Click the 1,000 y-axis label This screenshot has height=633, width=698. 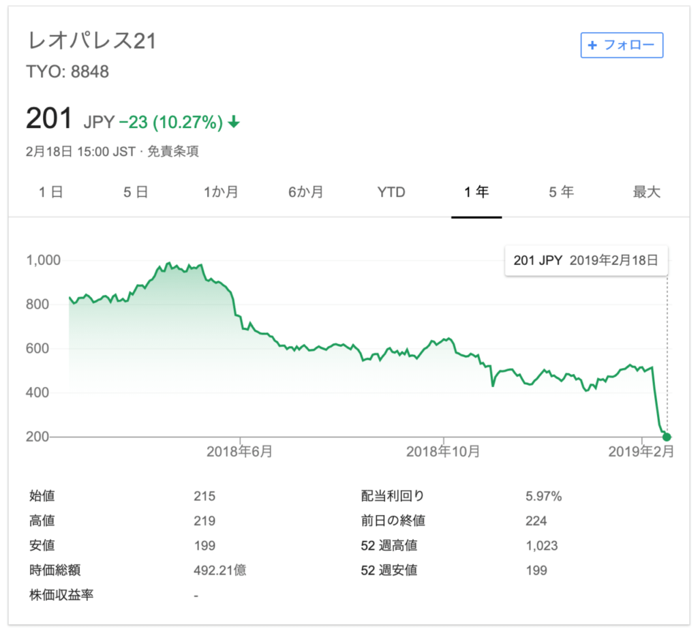point(43,260)
